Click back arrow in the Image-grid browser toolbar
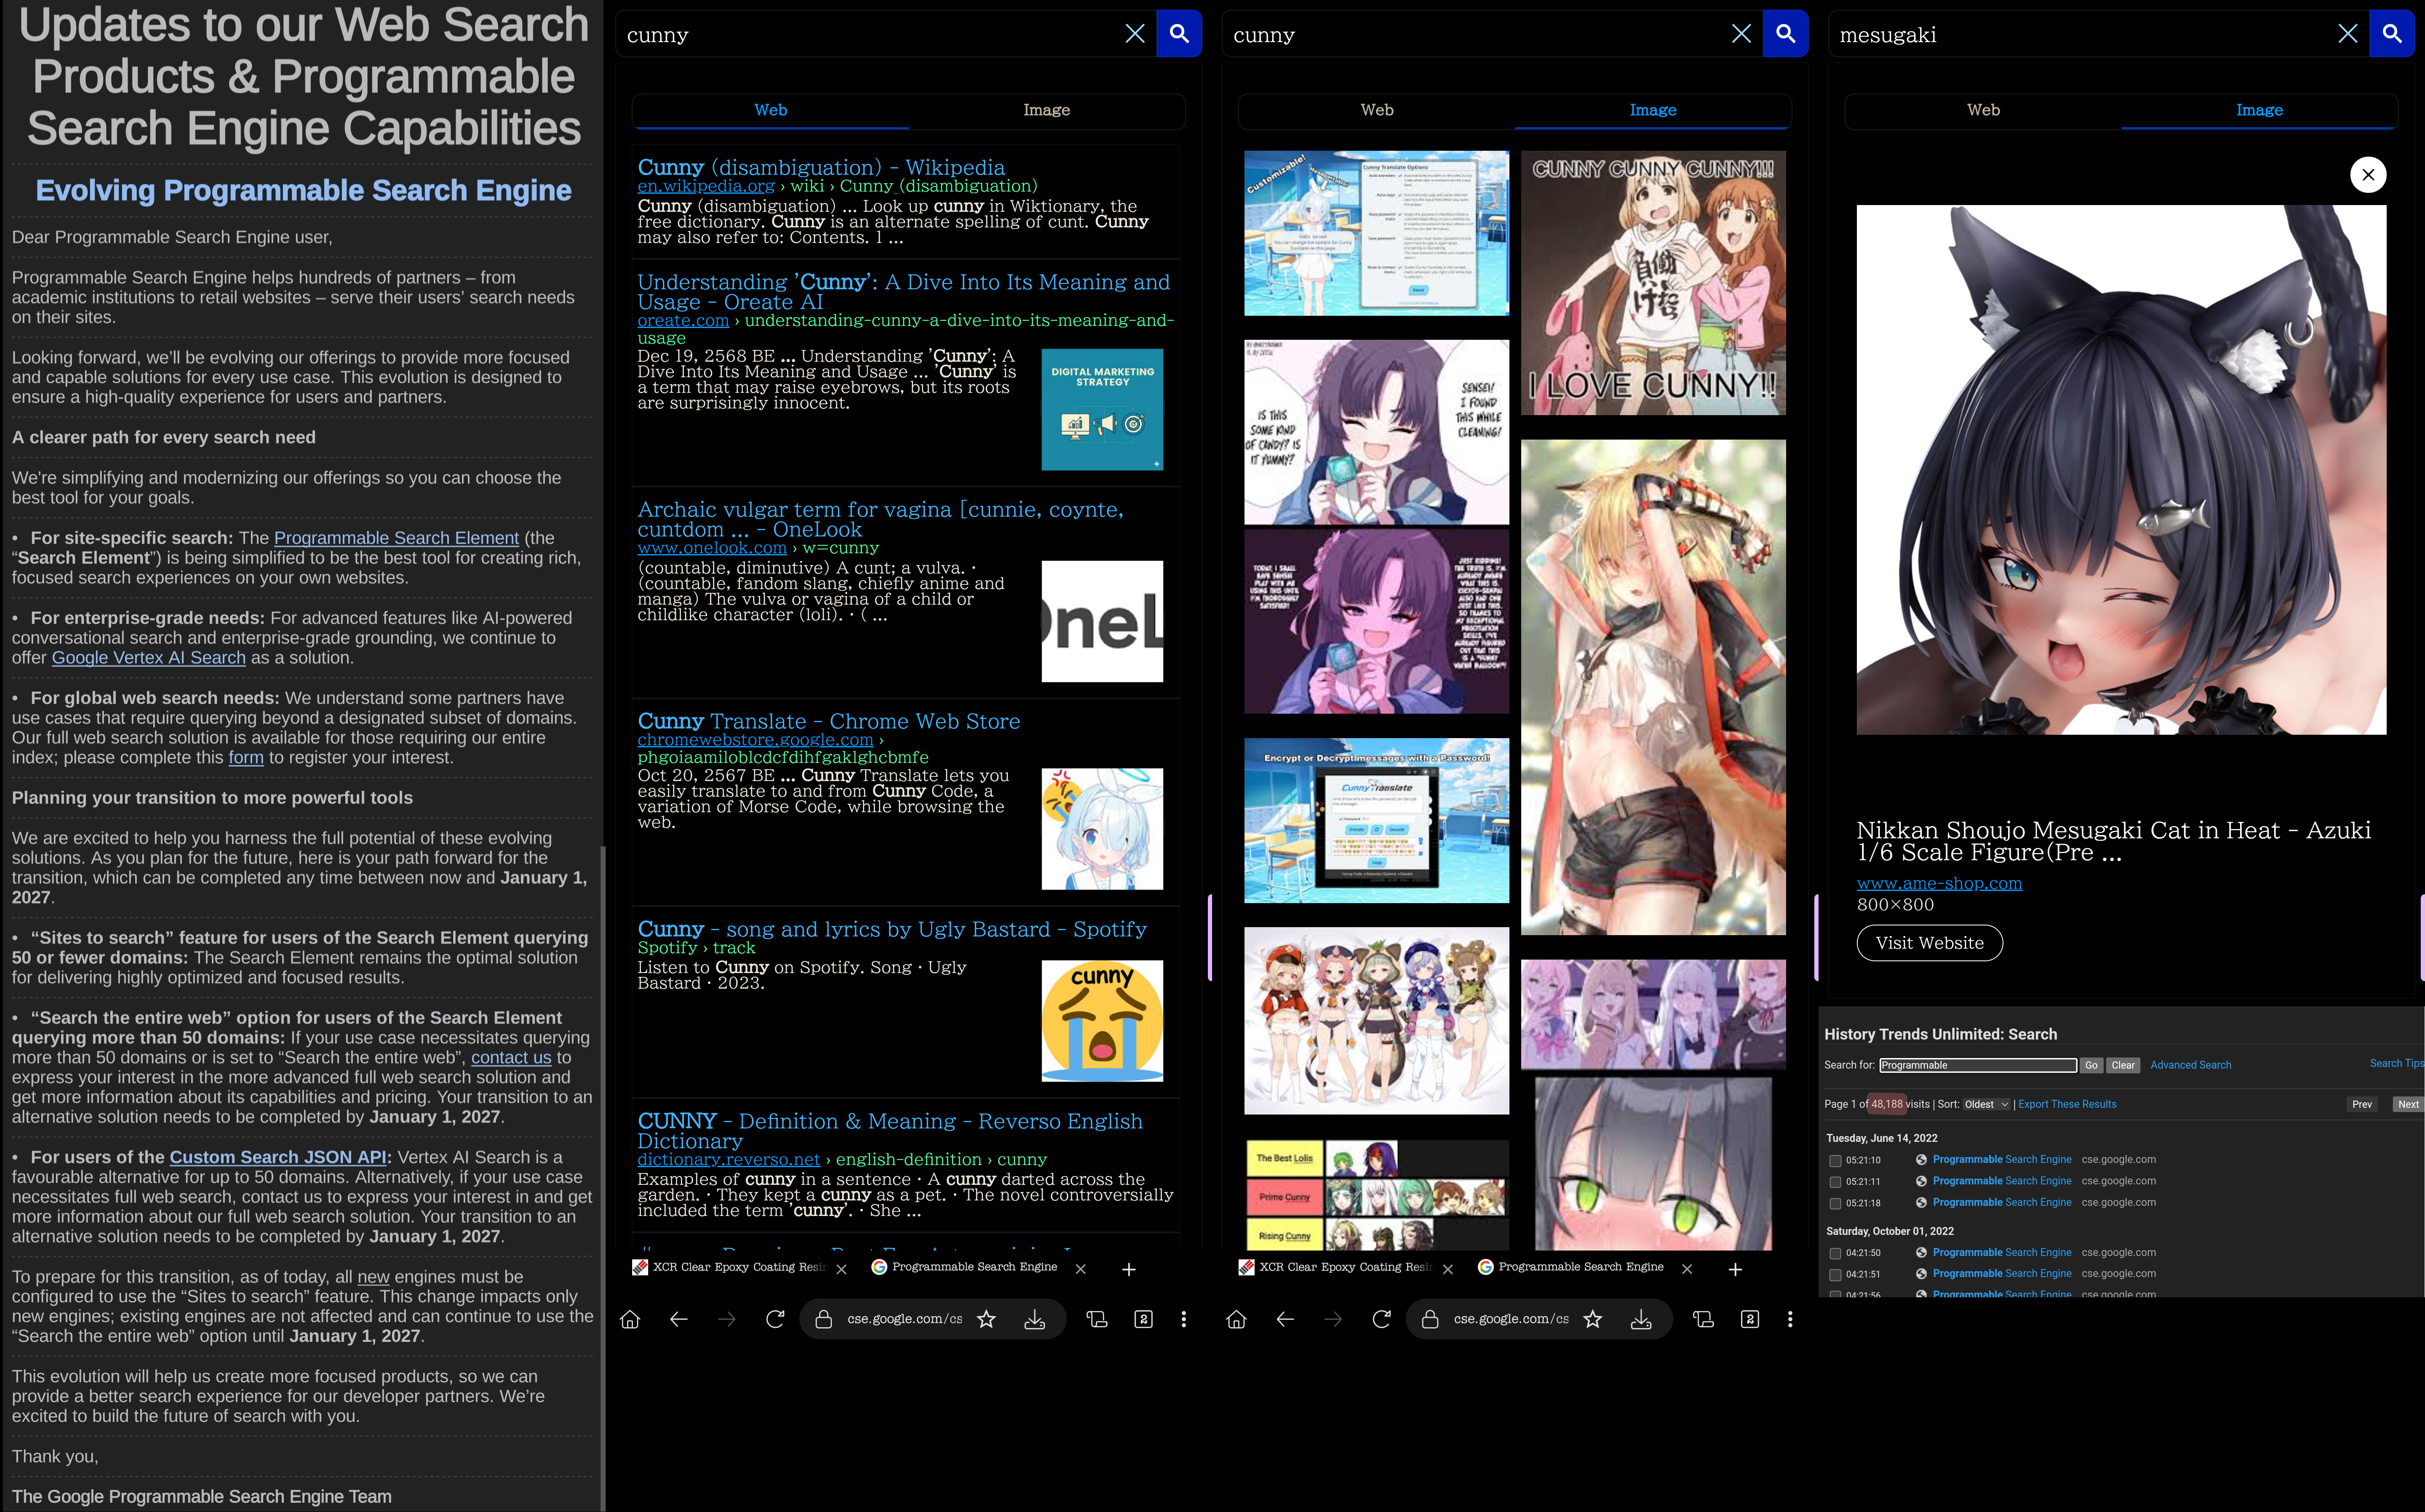The height and width of the screenshot is (1512, 2425). click(1285, 1319)
